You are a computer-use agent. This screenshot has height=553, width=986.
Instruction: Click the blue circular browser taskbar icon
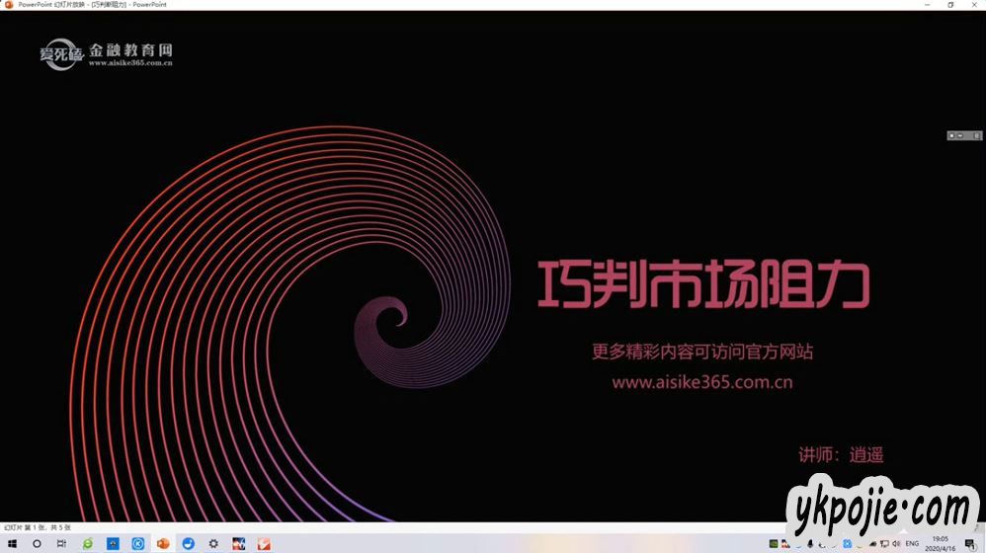(x=188, y=543)
